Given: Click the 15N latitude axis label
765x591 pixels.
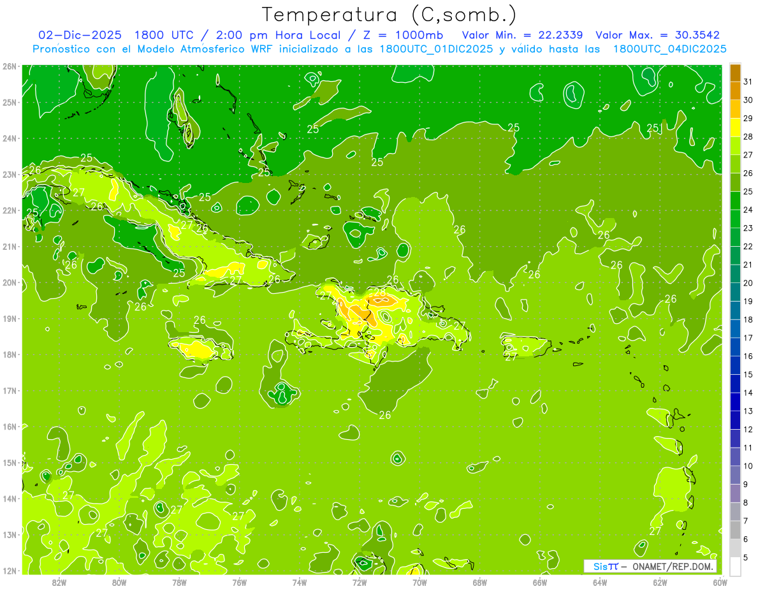Looking at the screenshot, I should (x=10, y=462).
